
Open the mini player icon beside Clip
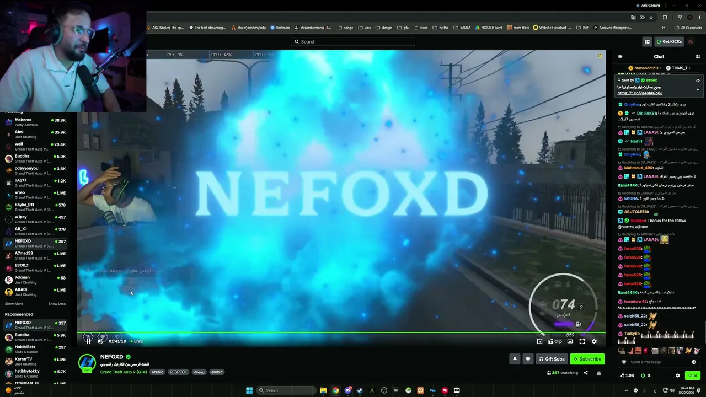539,341
